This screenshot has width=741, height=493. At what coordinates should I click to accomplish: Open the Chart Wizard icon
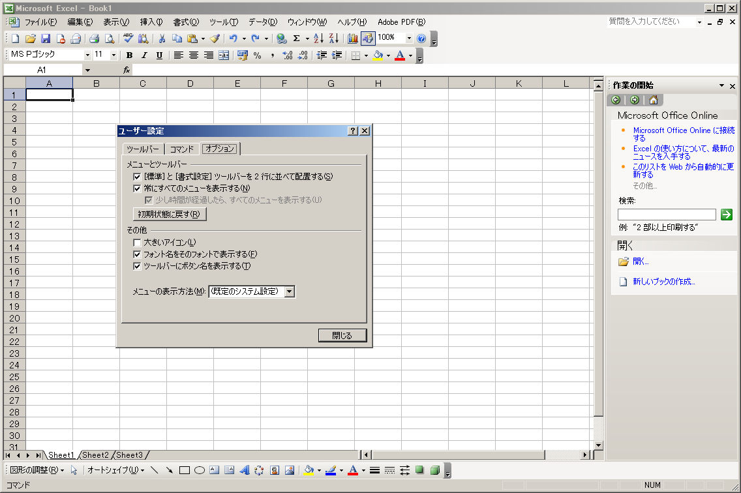(353, 38)
